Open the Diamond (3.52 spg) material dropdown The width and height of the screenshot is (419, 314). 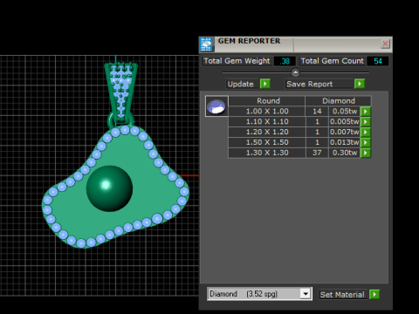click(306, 294)
